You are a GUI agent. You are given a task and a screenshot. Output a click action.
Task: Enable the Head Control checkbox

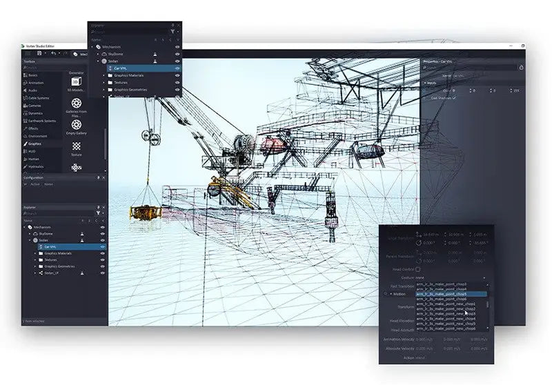pyautogui.click(x=418, y=269)
